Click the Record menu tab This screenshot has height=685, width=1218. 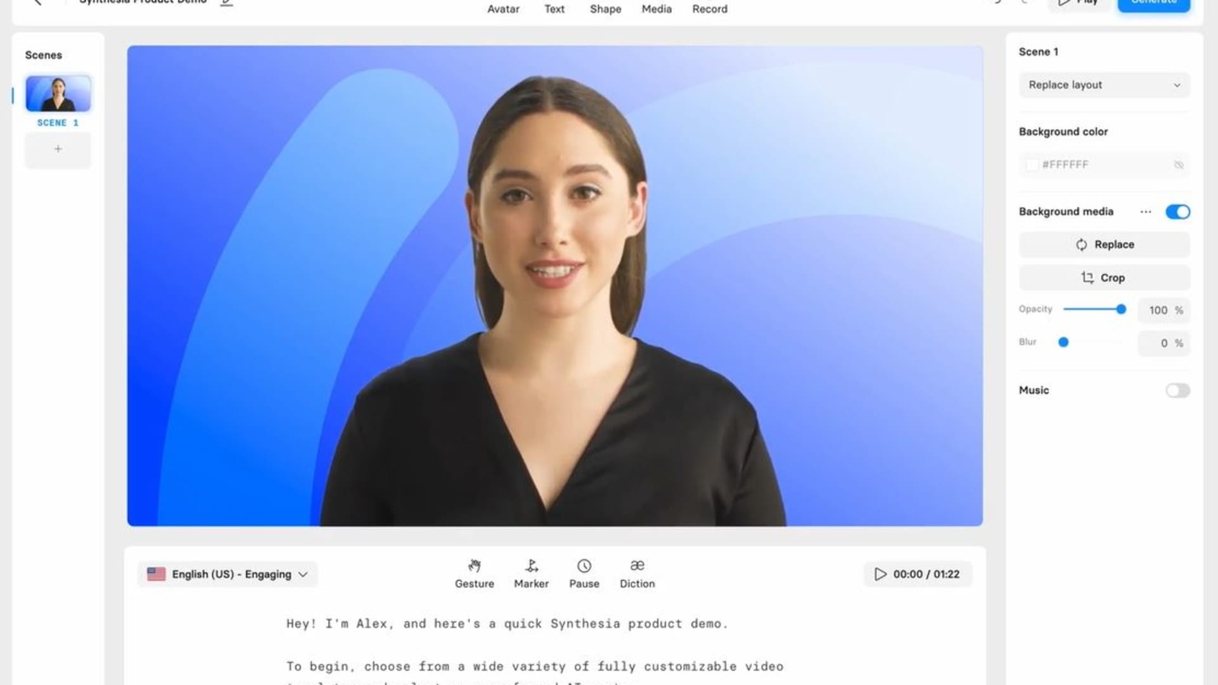709,8
